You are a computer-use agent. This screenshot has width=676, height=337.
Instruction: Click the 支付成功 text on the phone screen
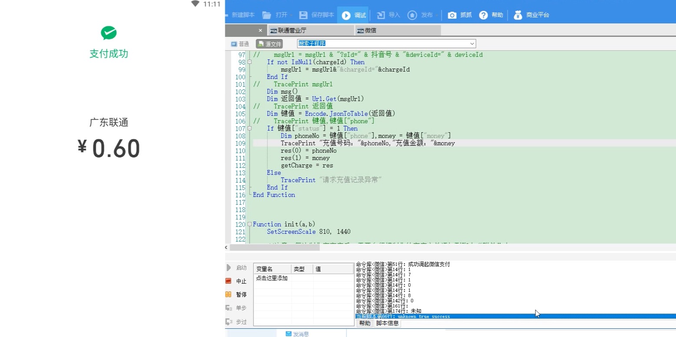click(x=109, y=54)
